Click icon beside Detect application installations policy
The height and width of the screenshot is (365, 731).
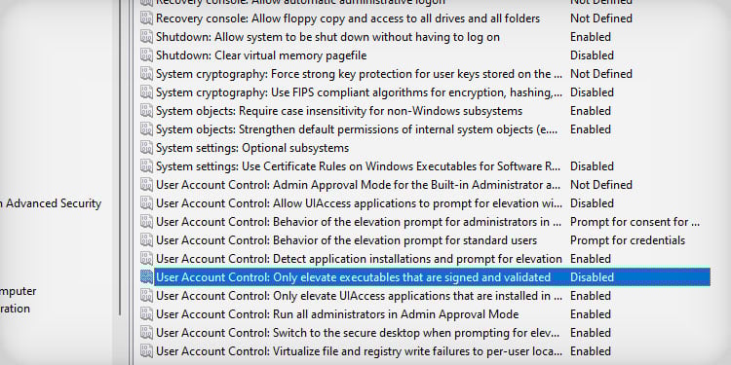pos(147,259)
